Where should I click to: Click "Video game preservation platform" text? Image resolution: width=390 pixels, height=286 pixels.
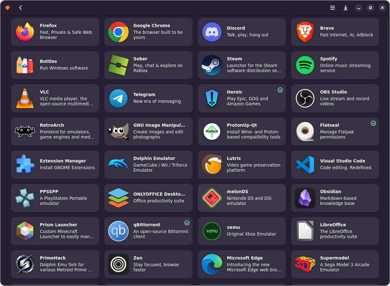tap(254, 168)
